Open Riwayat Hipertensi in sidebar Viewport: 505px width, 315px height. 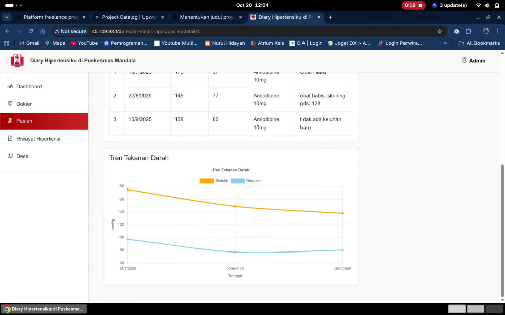(x=44, y=139)
